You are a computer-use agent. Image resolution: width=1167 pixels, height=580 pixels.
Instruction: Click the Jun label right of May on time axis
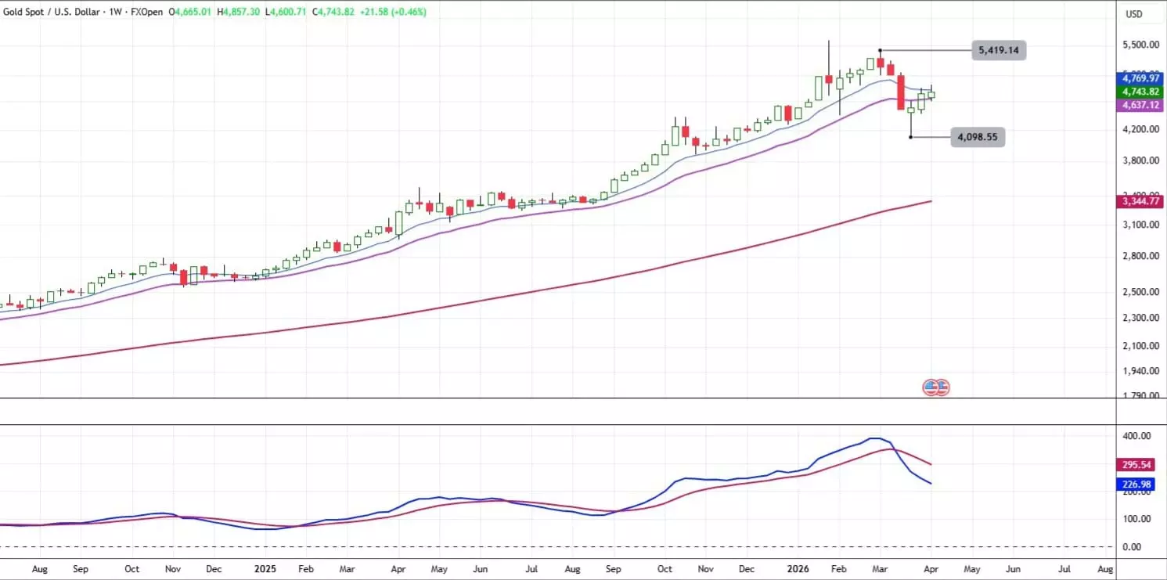click(x=1012, y=569)
